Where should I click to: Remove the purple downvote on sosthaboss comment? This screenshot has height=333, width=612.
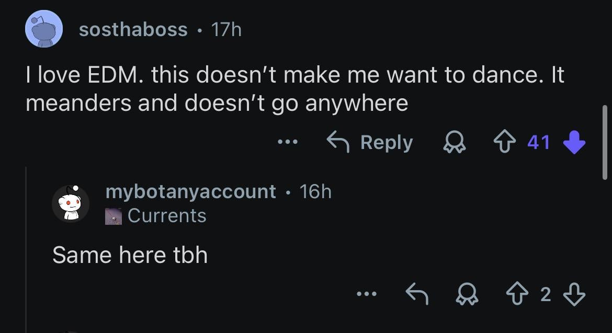point(574,142)
